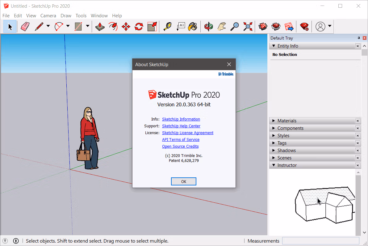Select the Push/Pull tool
368x246 pixels.
tap(100, 27)
